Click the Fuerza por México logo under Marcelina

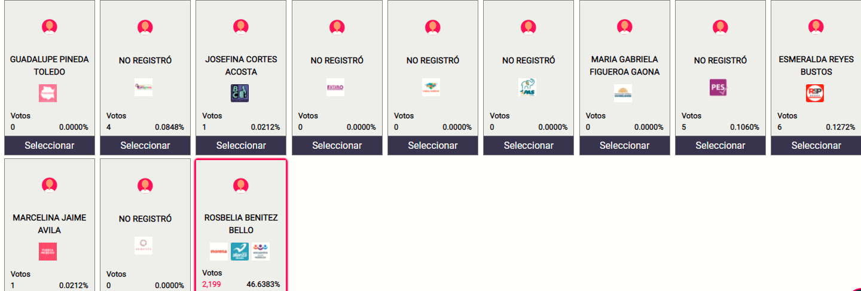coord(48,252)
